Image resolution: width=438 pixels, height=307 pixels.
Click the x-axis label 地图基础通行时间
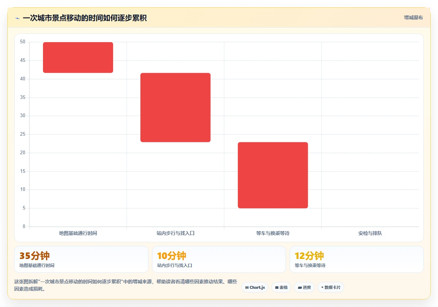click(x=78, y=233)
